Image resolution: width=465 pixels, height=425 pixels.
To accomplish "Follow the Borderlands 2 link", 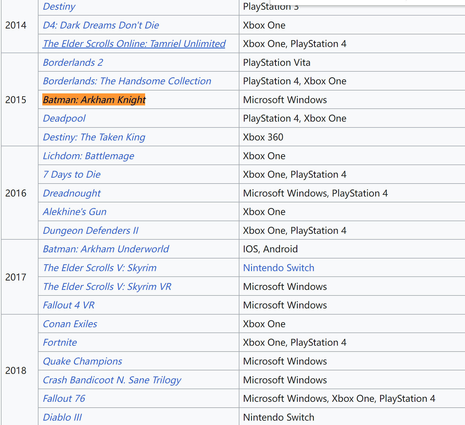I will pyautogui.click(x=73, y=62).
